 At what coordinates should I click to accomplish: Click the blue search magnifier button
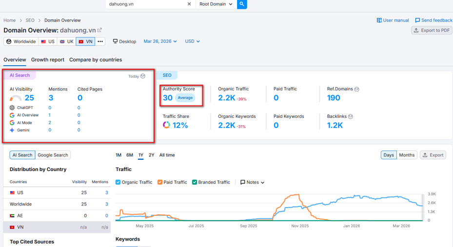242,4
